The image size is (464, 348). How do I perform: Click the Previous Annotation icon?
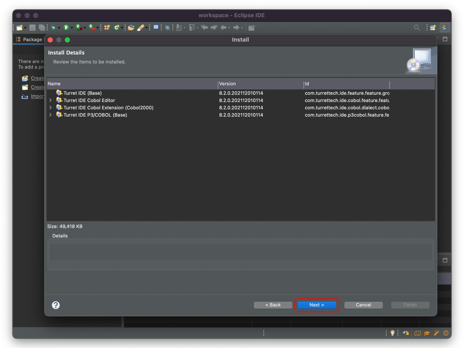click(192, 28)
